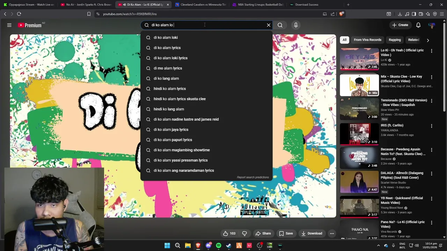Viewport: 447px width, 251px height.
Task: Open the YAWALANDIA channel
Action: pos(389,130)
